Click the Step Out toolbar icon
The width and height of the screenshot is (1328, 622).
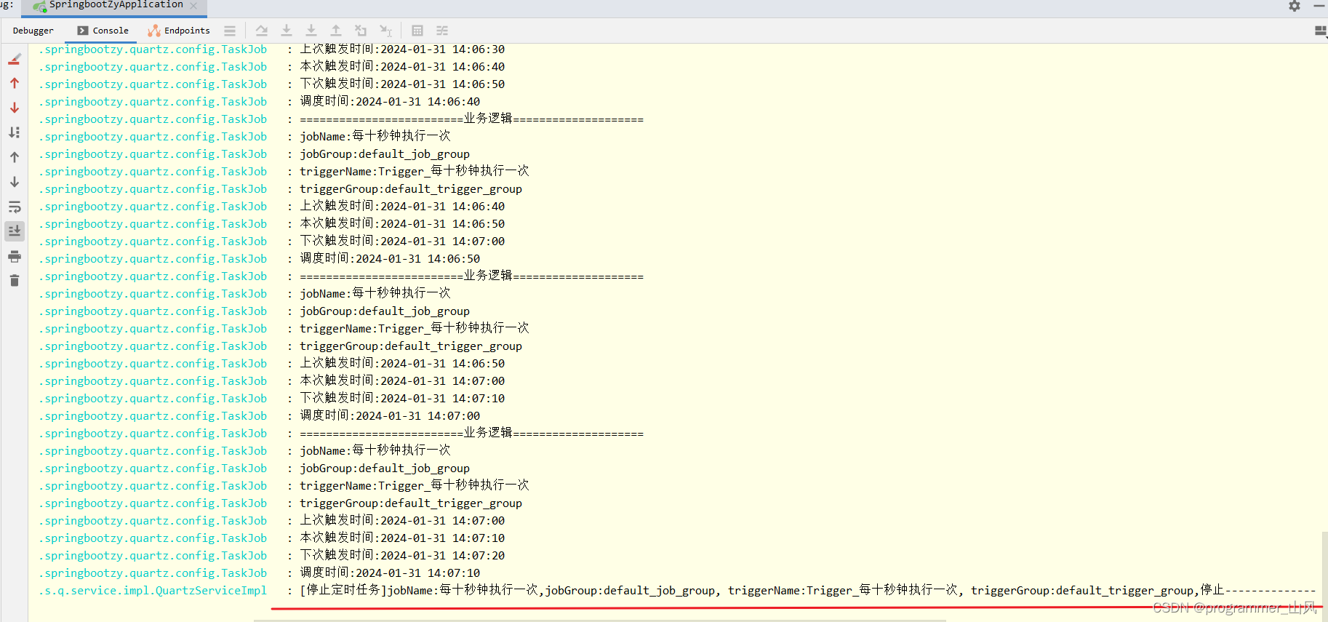(x=336, y=31)
